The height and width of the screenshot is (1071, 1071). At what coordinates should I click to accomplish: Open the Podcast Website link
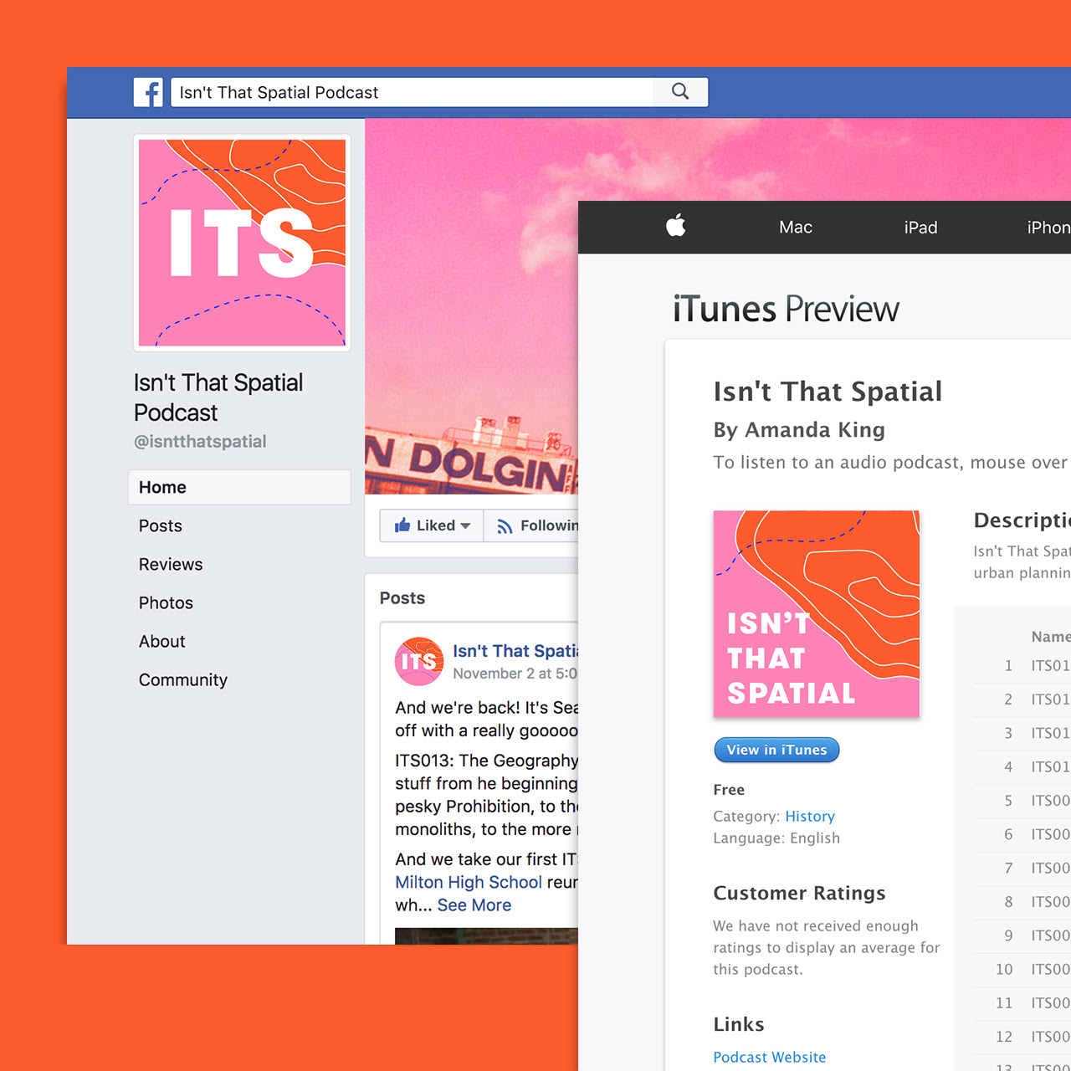pos(769,1058)
